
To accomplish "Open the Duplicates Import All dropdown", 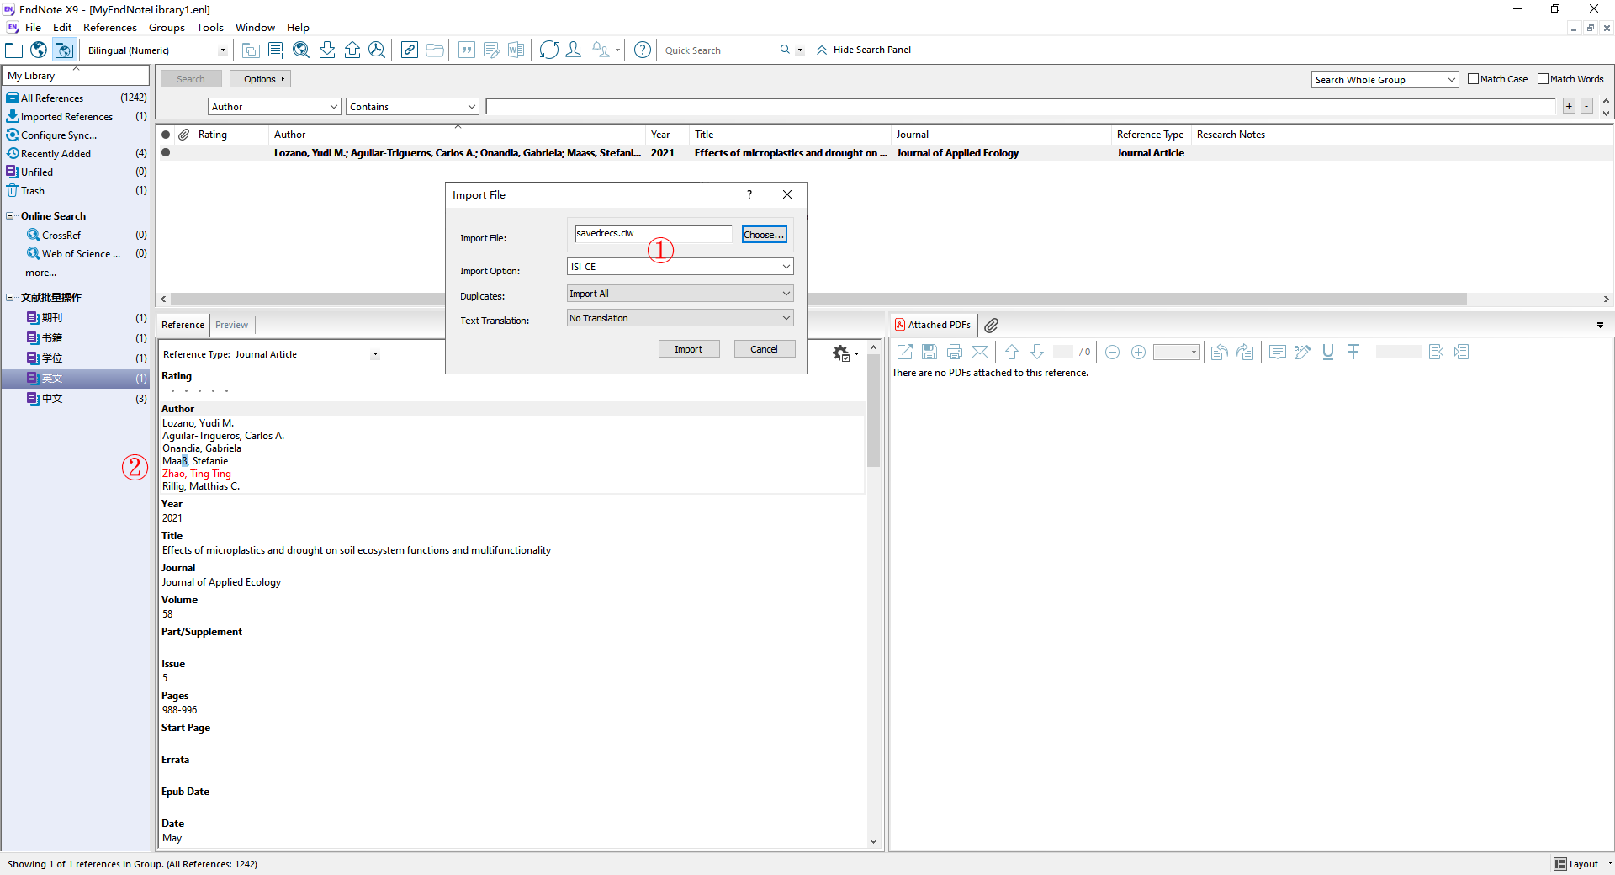I will pos(680,294).
